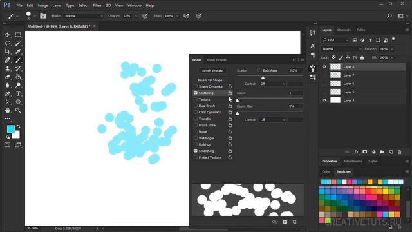
Task: Click the Scatter slider handle
Action: [263, 77]
